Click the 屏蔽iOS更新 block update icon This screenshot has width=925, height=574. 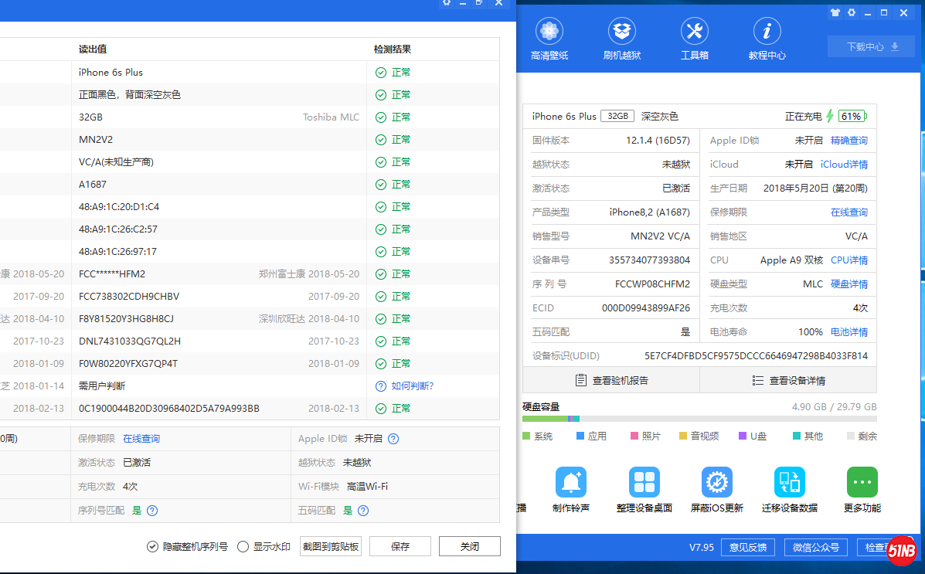click(716, 482)
